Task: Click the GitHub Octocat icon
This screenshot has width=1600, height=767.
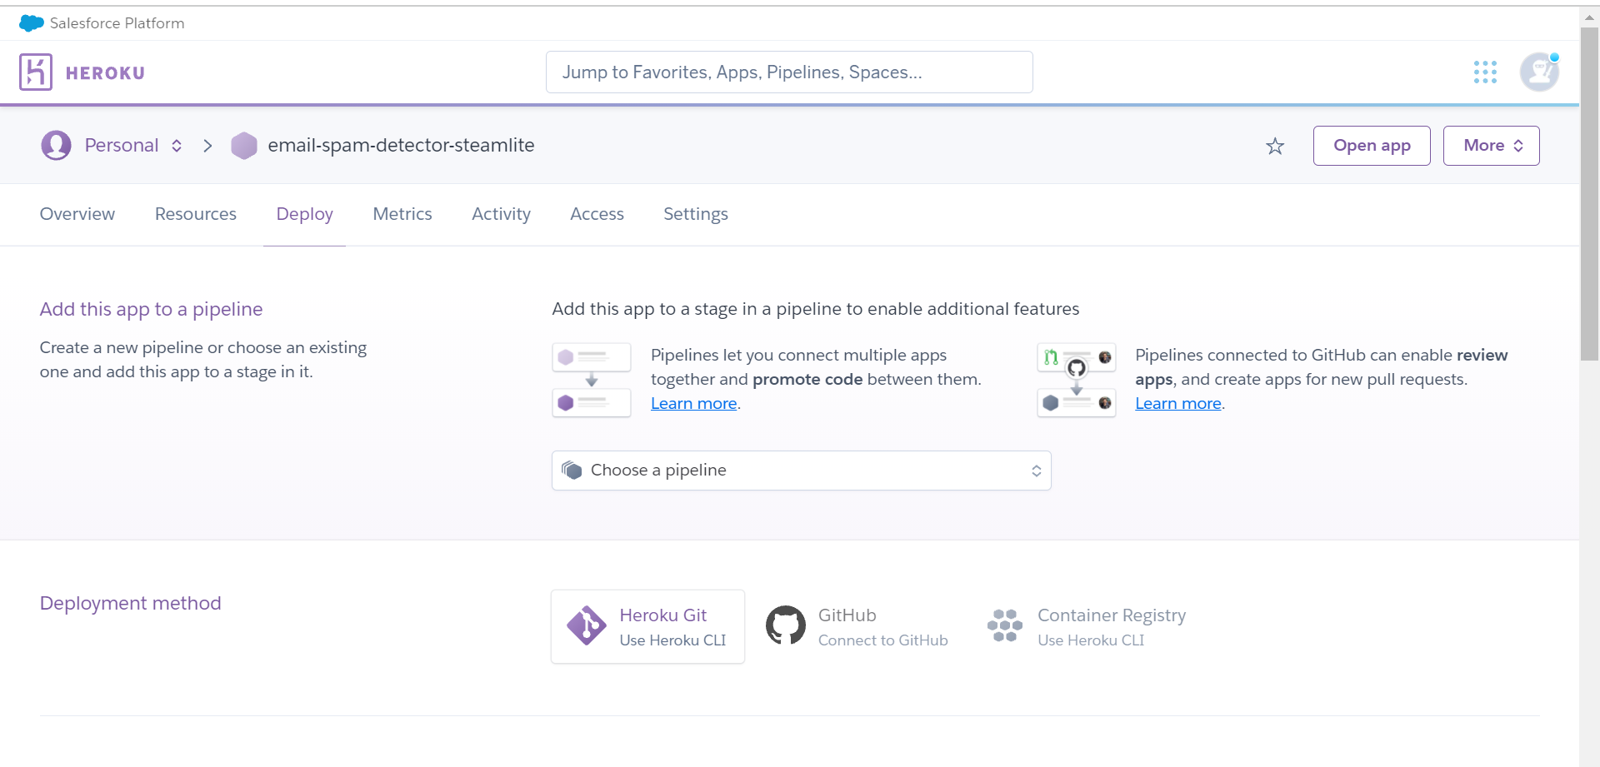Action: [784, 625]
